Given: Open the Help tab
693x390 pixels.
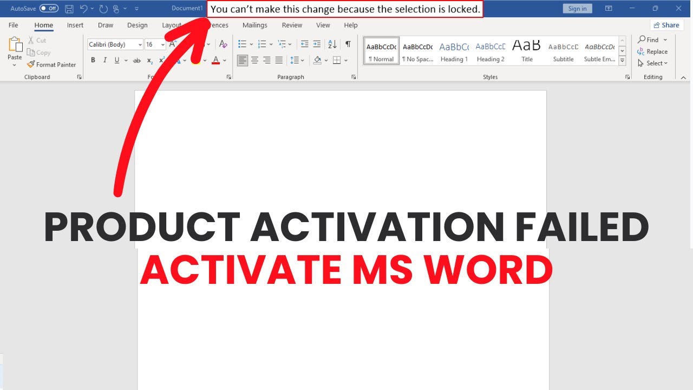Looking at the screenshot, I should point(351,25).
